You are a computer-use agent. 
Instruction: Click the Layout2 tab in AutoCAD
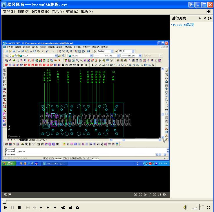pos(41,140)
